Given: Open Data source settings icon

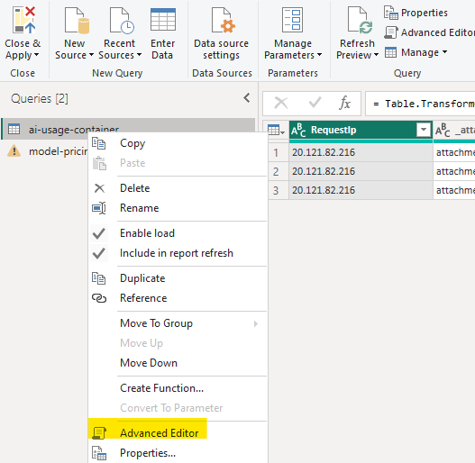Looking at the screenshot, I should [x=224, y=21].
